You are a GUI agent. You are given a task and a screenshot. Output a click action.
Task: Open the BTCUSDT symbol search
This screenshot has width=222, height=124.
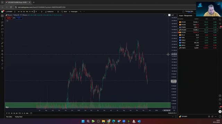[x=9, y=12]
